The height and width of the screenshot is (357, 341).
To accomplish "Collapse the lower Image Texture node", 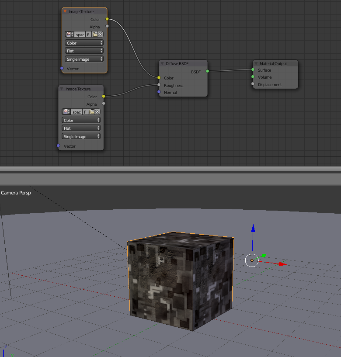I will pyautogui.click(x=62, y=89).
